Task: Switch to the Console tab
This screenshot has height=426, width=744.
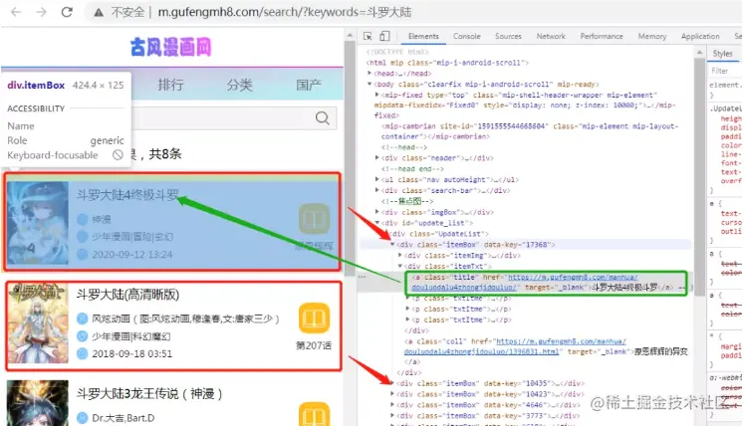Action: click(466, 36)
